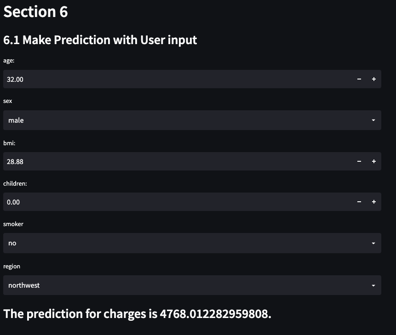The height and width of the screenshot is (335, 396).
Task: Open the sex dropdown showing male
Action: point(192,120)
